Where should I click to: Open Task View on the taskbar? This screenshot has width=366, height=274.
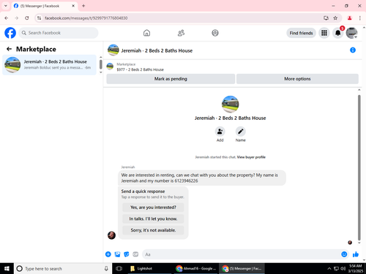tap(119, 268)
